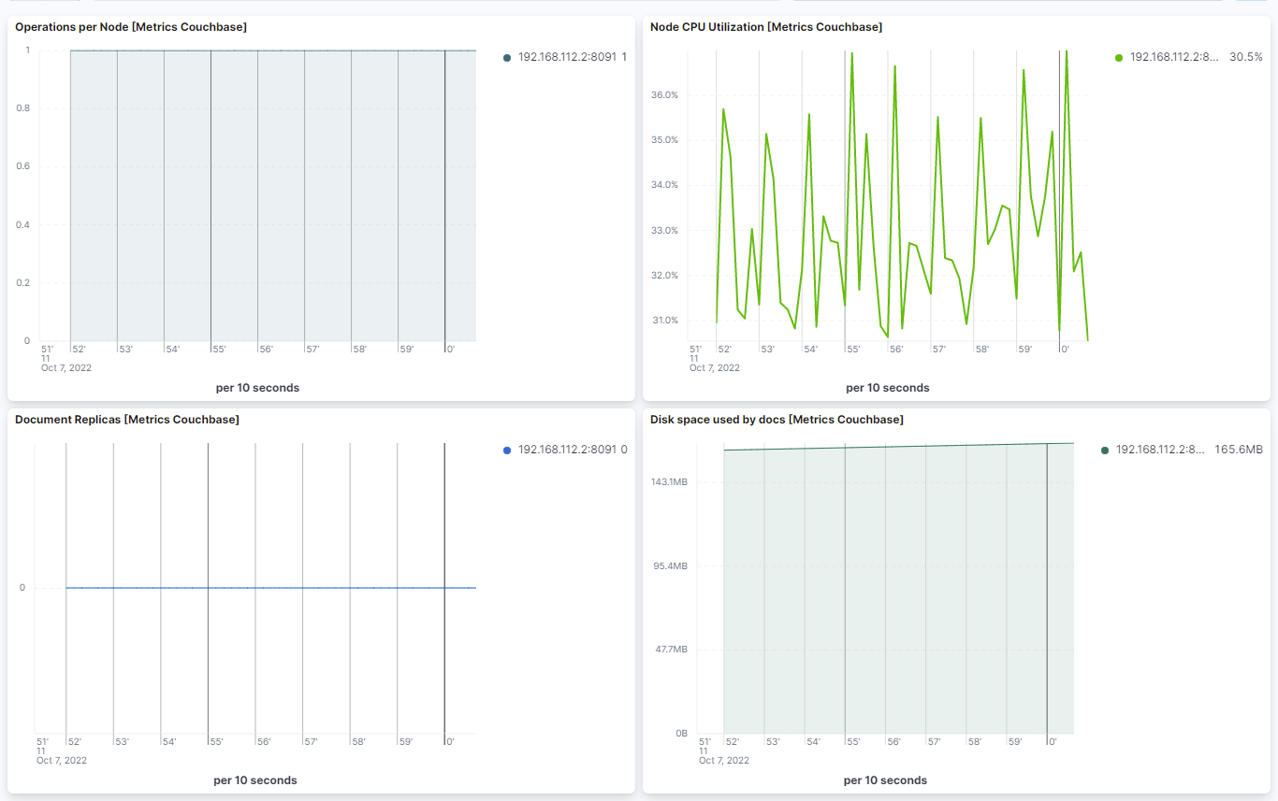This screenshot has width=1278, height=801.
Task: Click the green dot in Node CPU Utilization legend
Action: [1119, 56]
